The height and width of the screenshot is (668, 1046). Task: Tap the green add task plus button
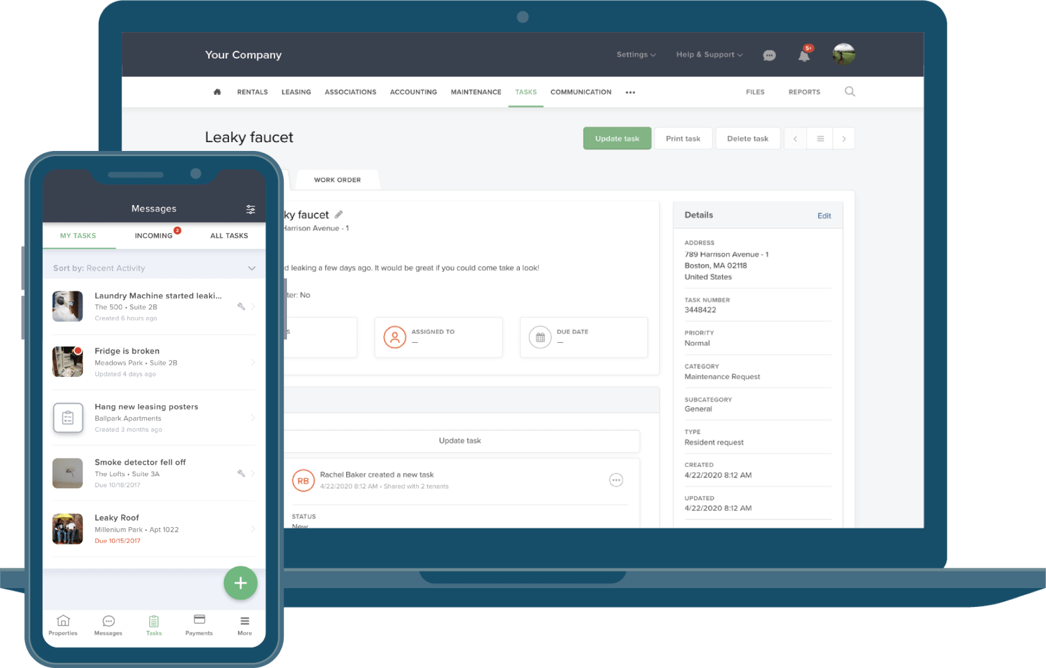240,583
